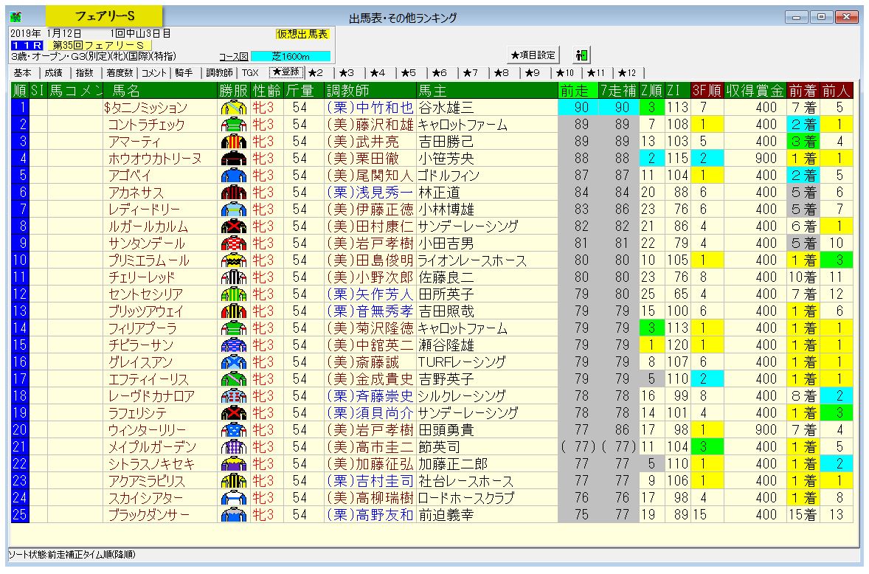
Task: Click the racing silks icon for ウィンターリリー
Action: tap(233, 430)
